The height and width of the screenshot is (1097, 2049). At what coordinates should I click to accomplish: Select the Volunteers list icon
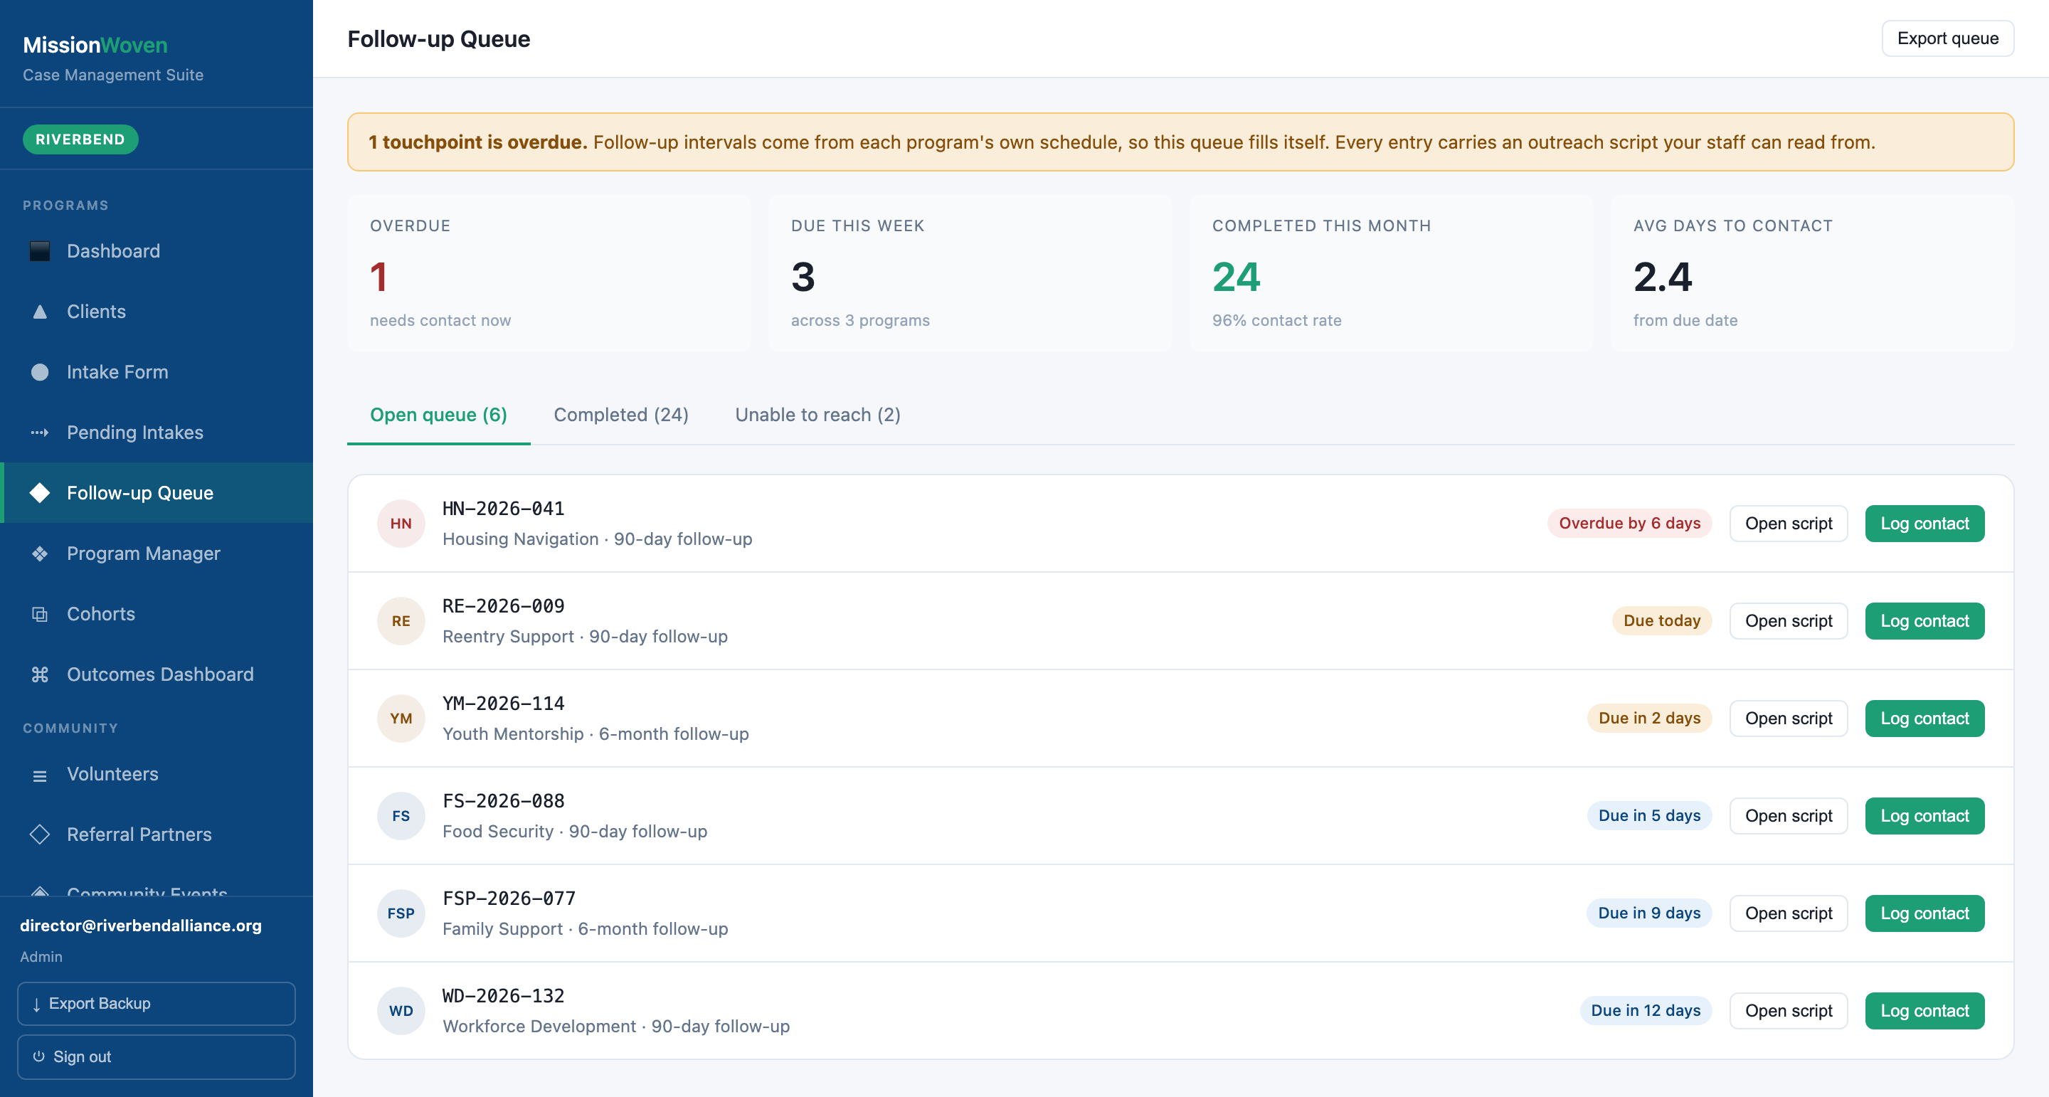(x=40, y=775)
